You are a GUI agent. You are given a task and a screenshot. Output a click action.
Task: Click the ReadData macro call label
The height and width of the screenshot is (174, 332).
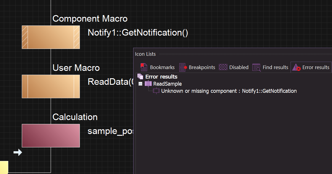[x=110, y=82]
